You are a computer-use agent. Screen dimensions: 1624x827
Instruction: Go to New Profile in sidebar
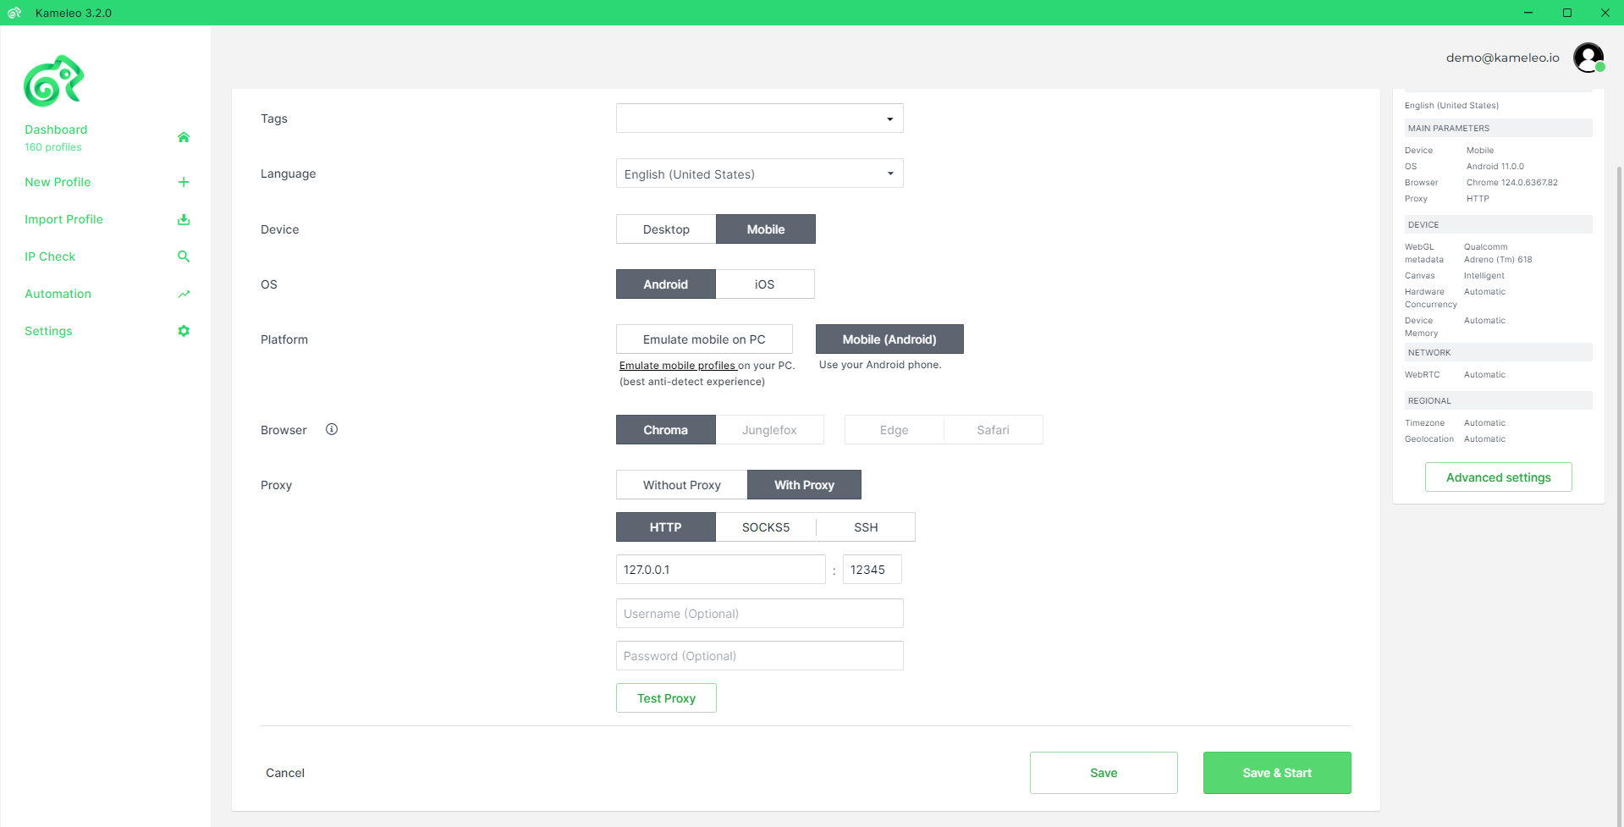coord(58,182)
